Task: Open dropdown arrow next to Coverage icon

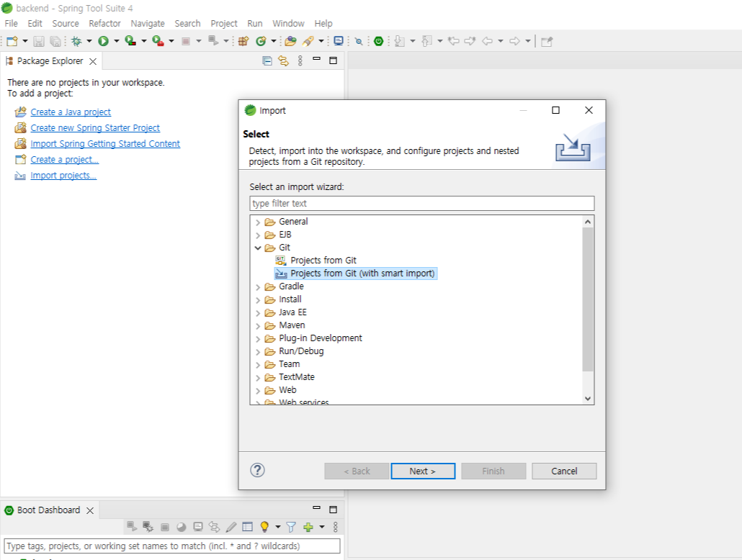Action: 144,41
